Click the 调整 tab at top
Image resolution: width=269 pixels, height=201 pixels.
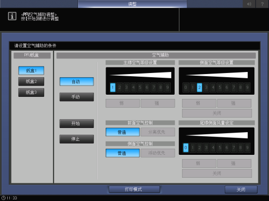click(132, 4)
